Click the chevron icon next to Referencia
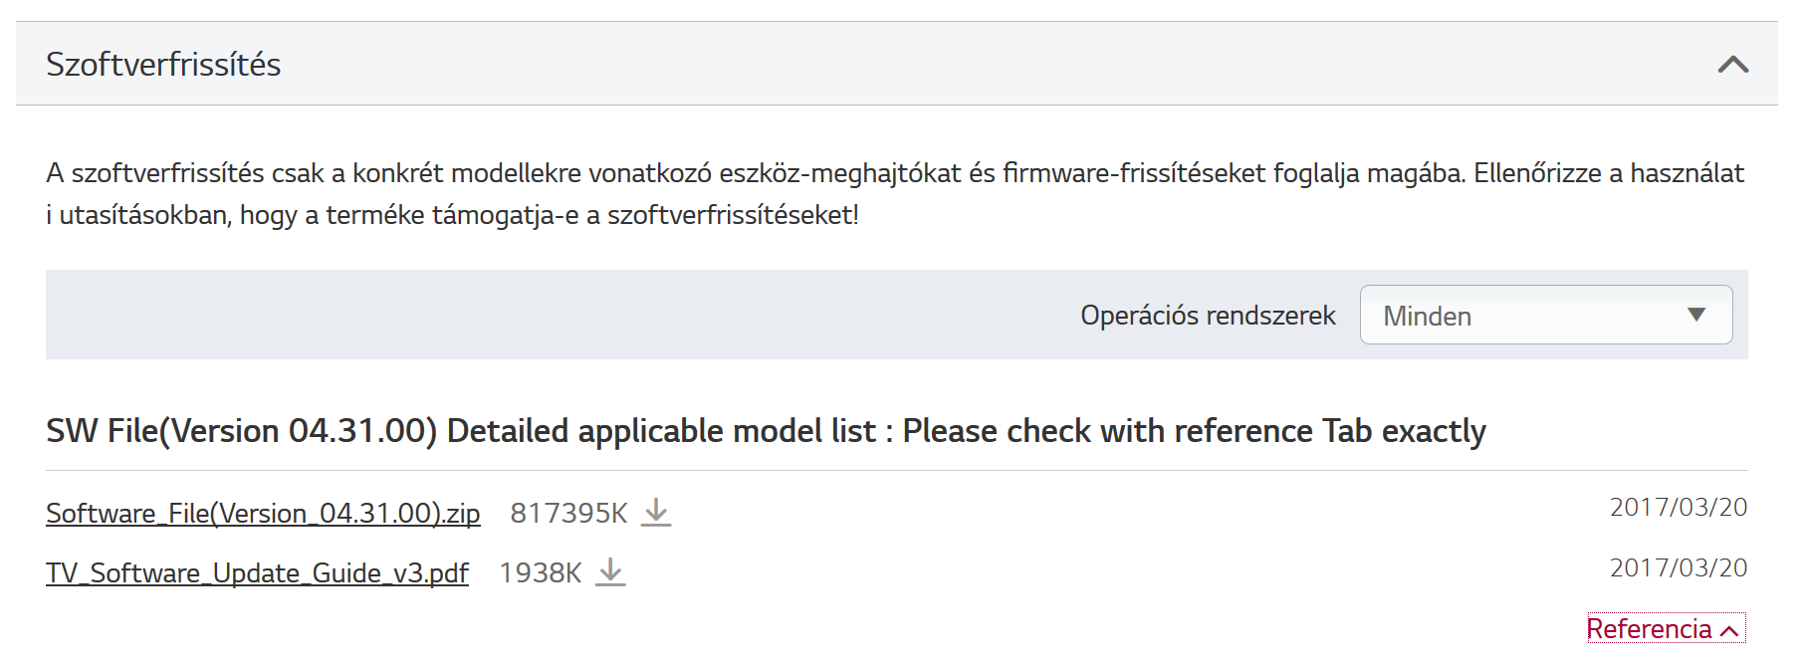This screenshot has width=1805, height=671. point(1729,631)
